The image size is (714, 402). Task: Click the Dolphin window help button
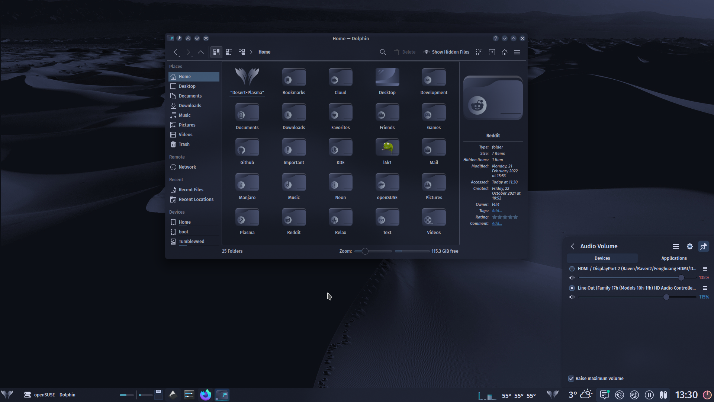click(x=495, y=38)
